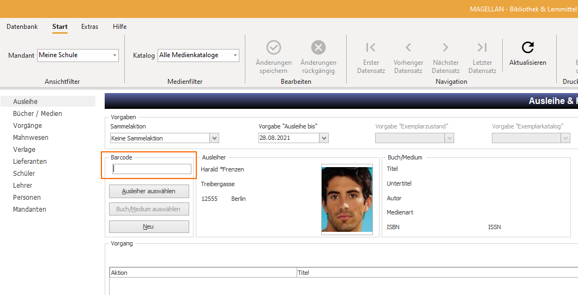Click the Aktualisieren refresh icon
Image resolution: width=578 pixels, height=295 pixels.
coord(528,47)
